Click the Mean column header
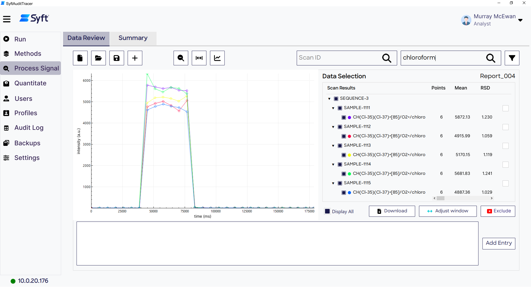Screen dimensions: 531x287 (461, 88)
